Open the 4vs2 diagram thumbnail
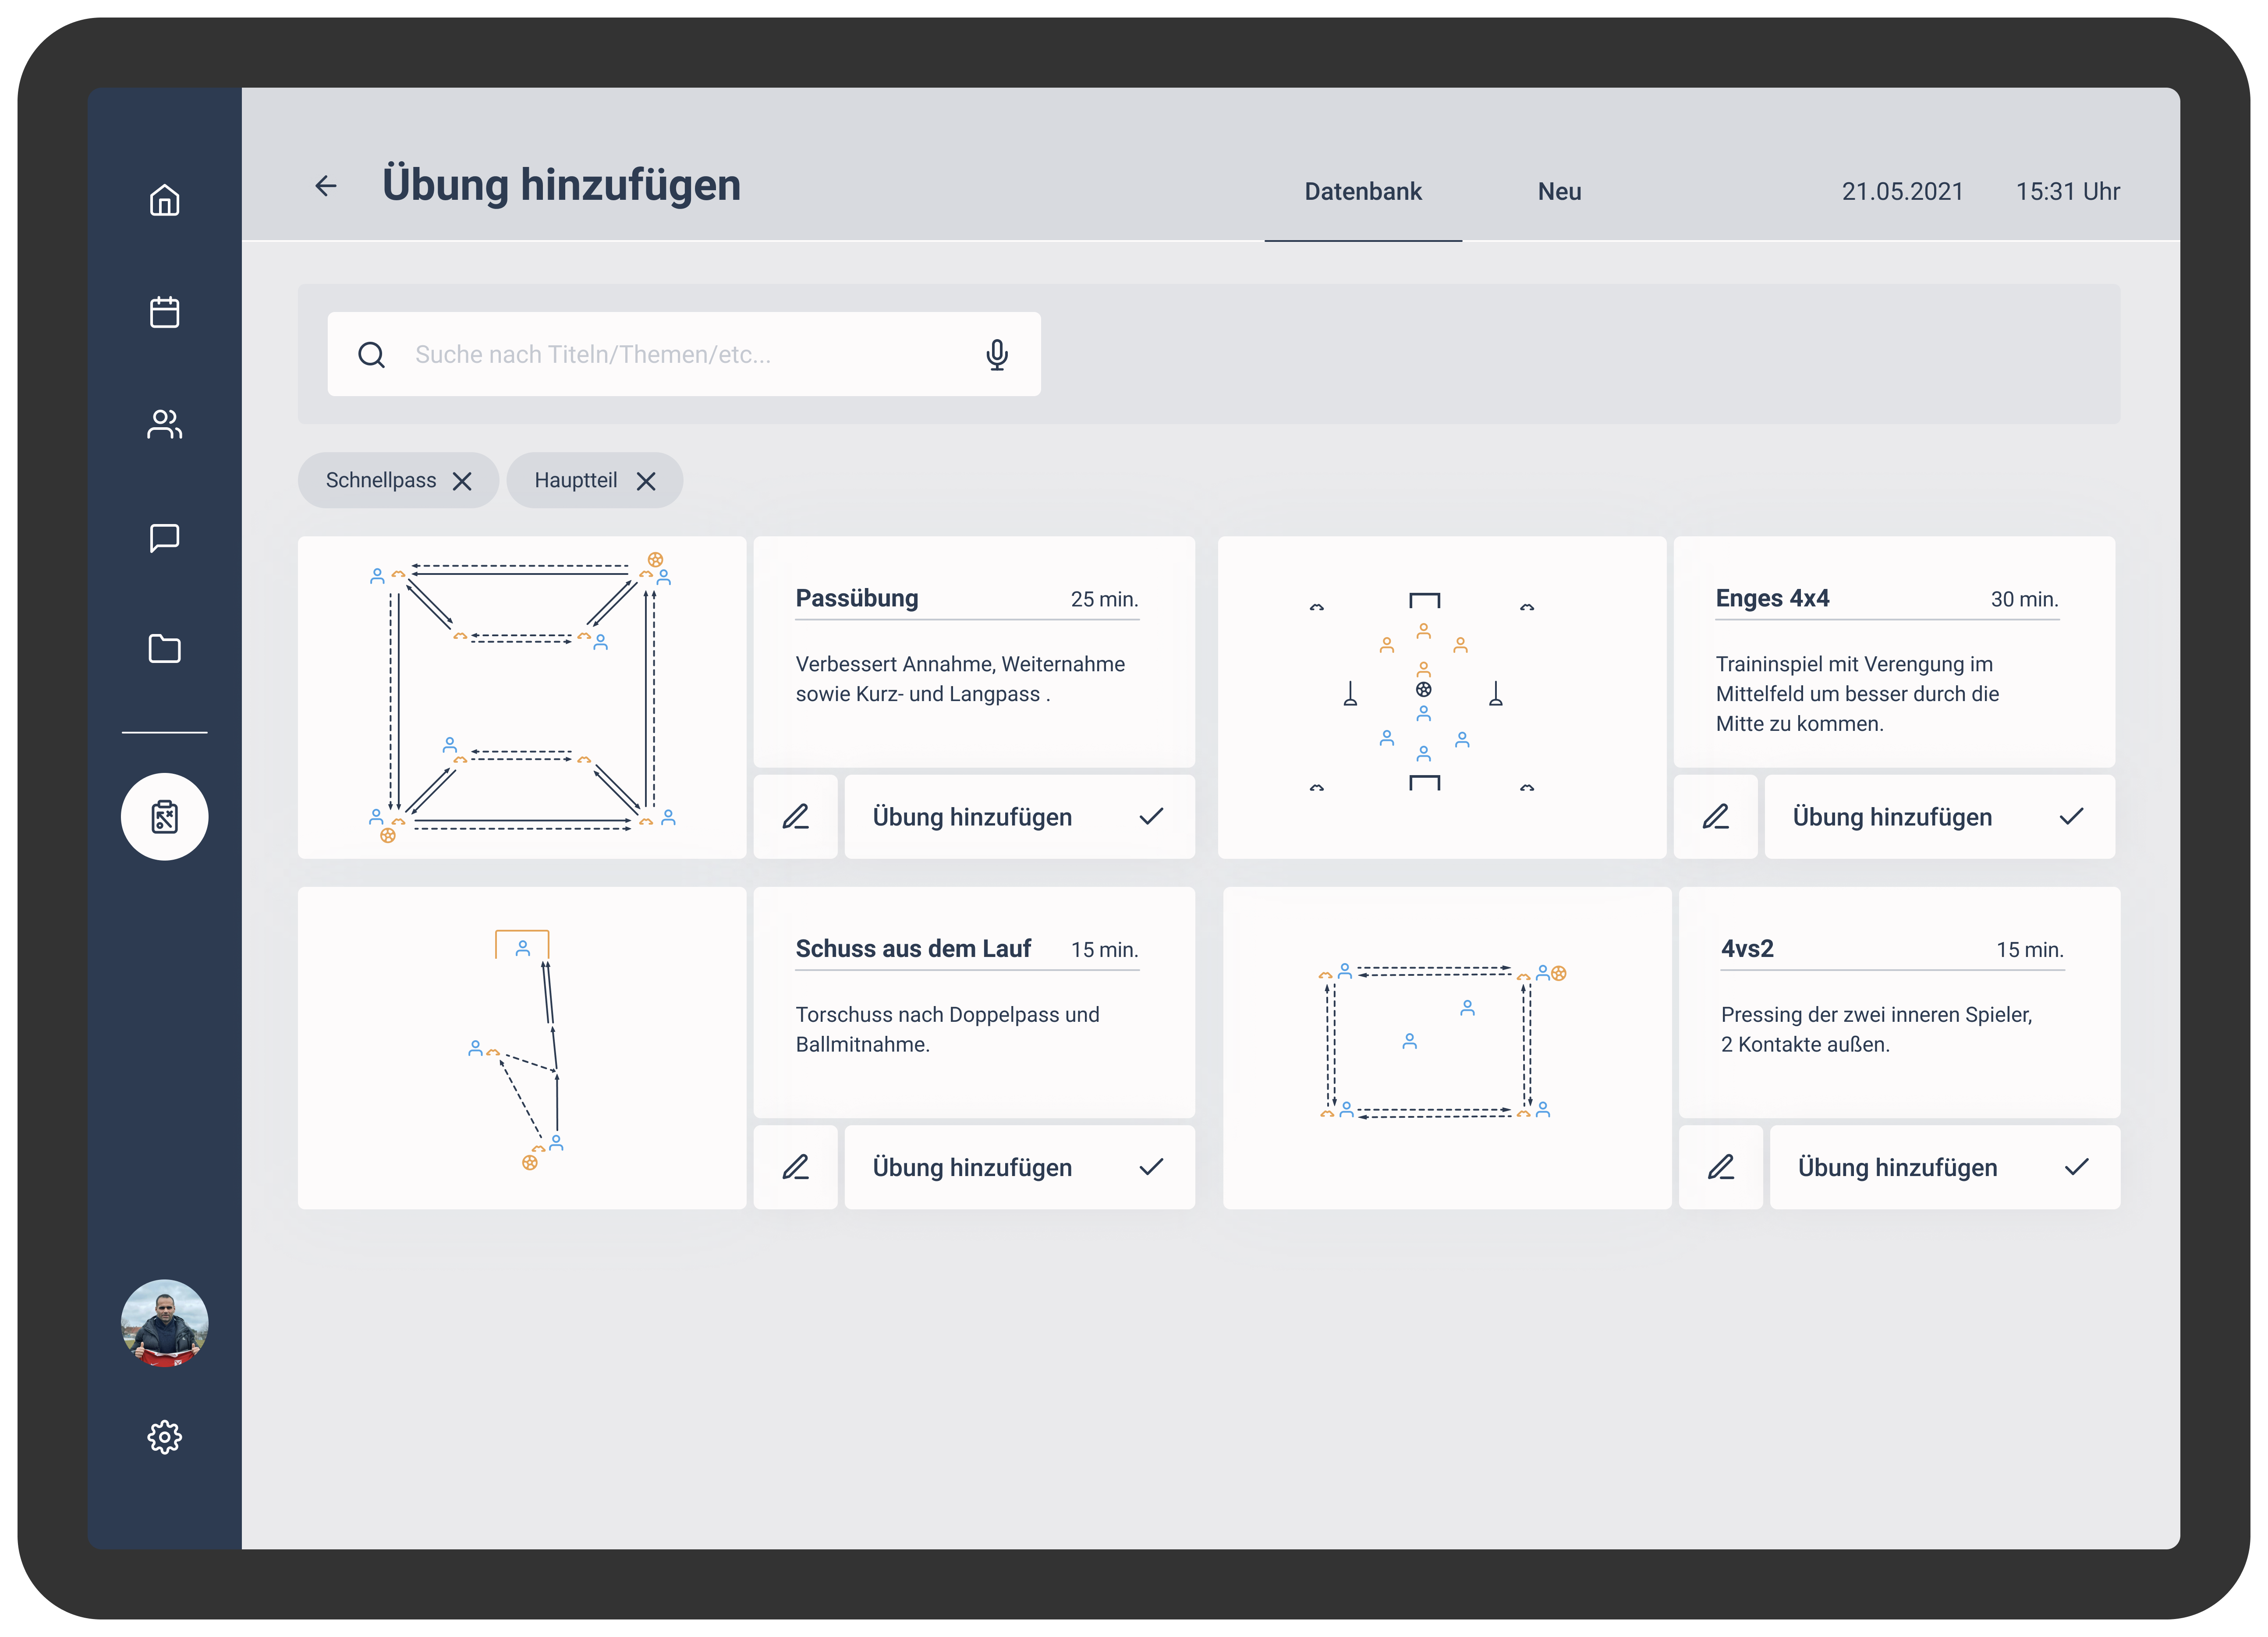2268x1637 pixels. coord(1447,1048)
